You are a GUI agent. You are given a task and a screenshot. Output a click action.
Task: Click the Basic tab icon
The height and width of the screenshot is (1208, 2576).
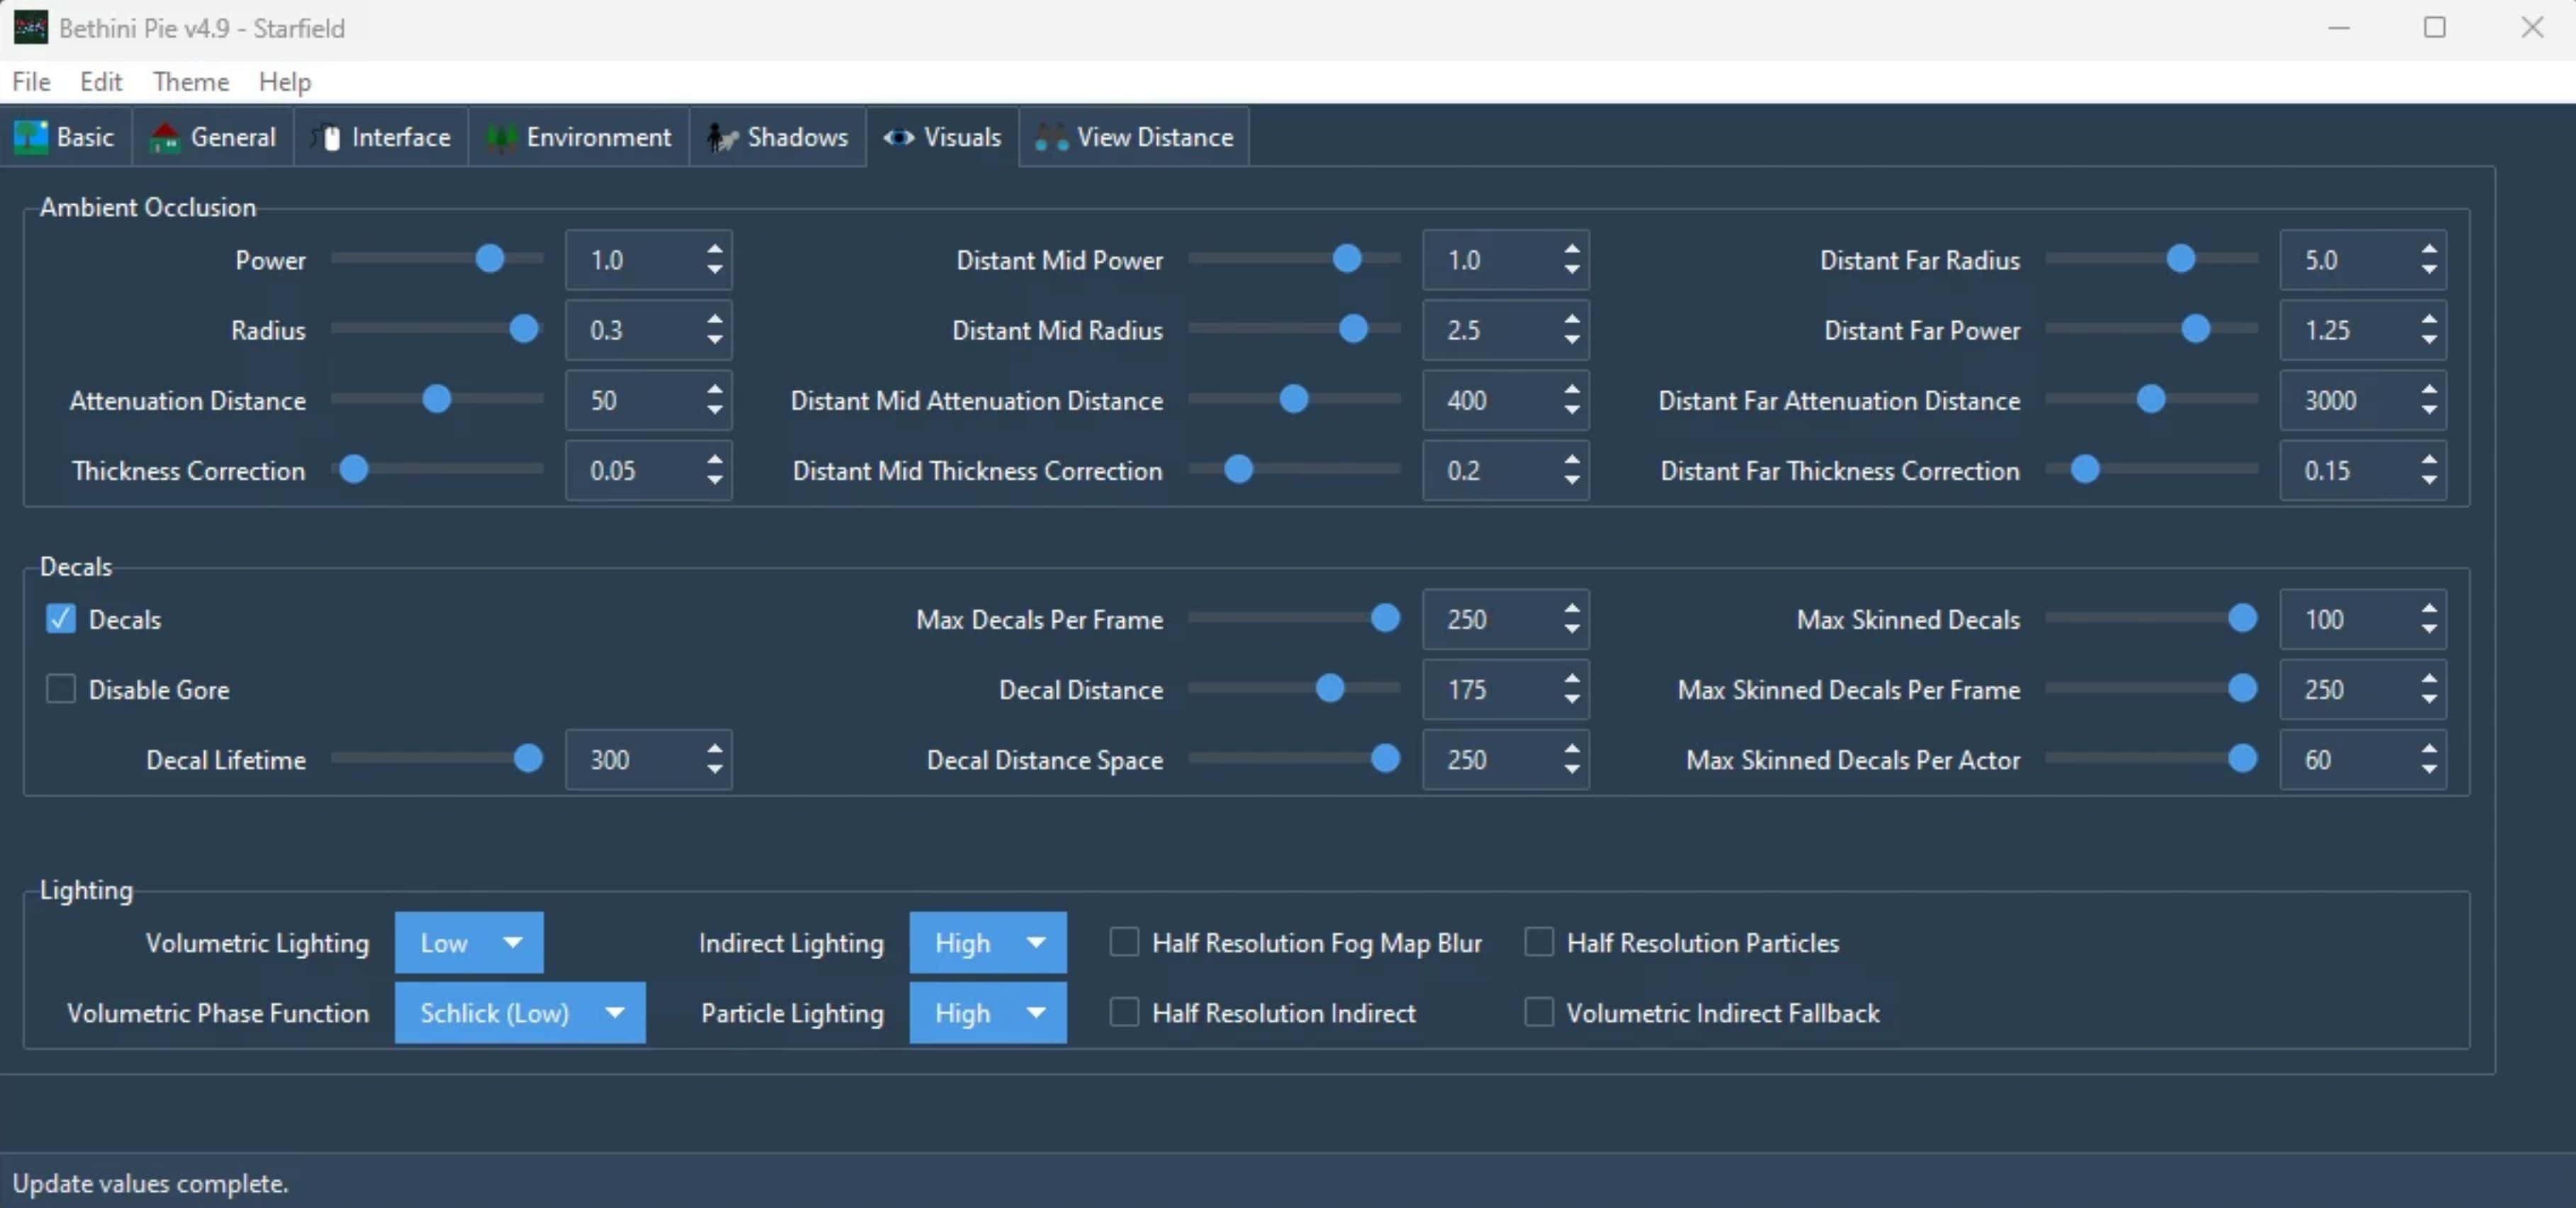(x=30, y=137)
